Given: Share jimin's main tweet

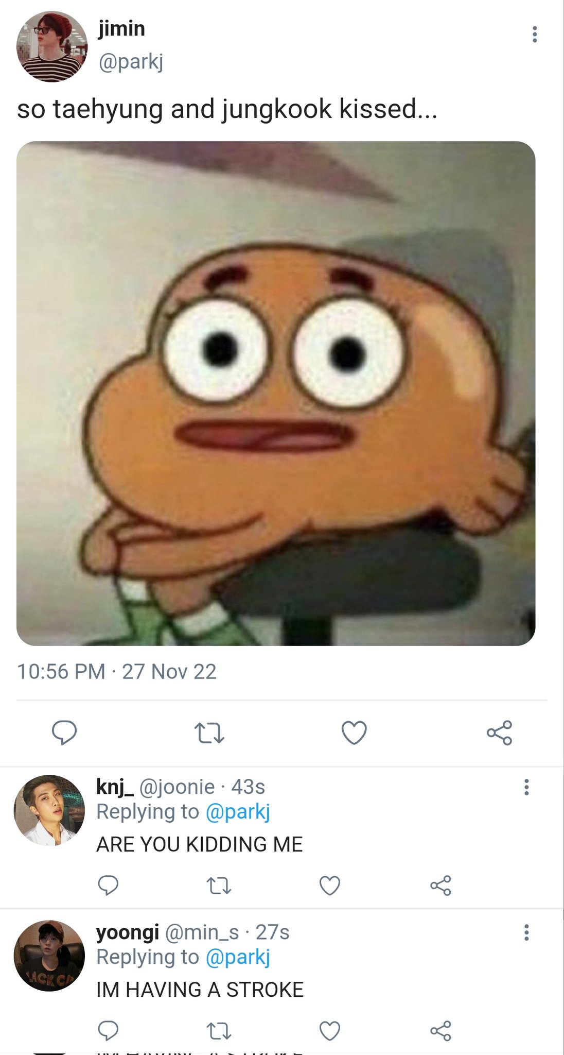Looking at the screenshot, I should 499,733.
